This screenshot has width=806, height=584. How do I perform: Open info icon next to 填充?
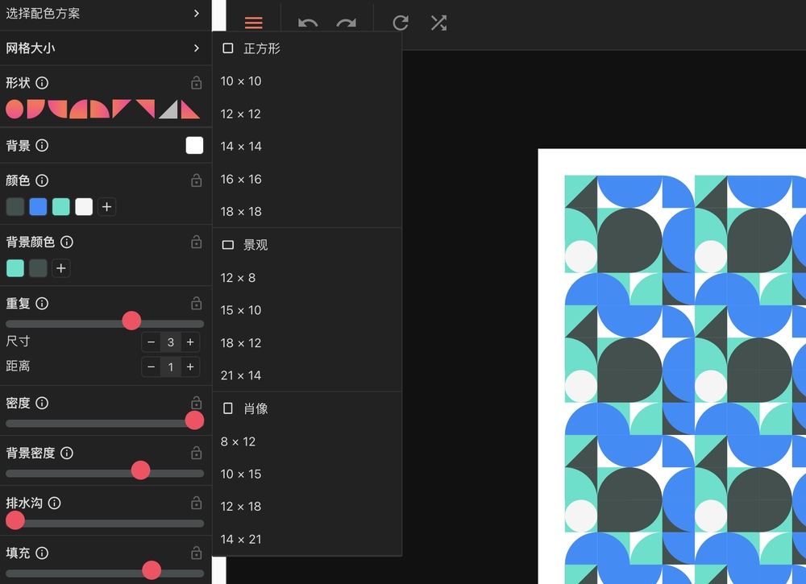coord(42,553)
